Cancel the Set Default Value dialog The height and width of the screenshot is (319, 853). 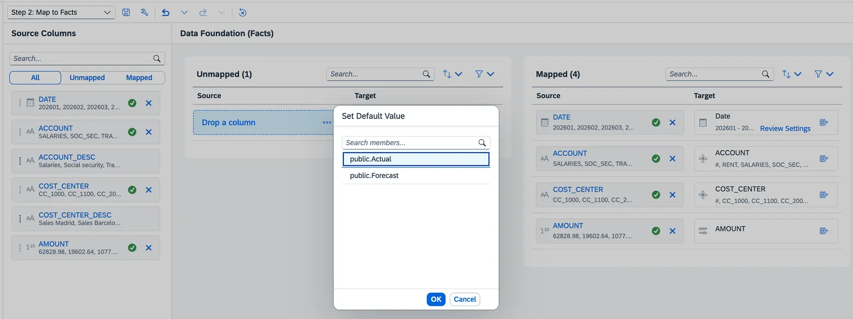click(x=465, y=299)
